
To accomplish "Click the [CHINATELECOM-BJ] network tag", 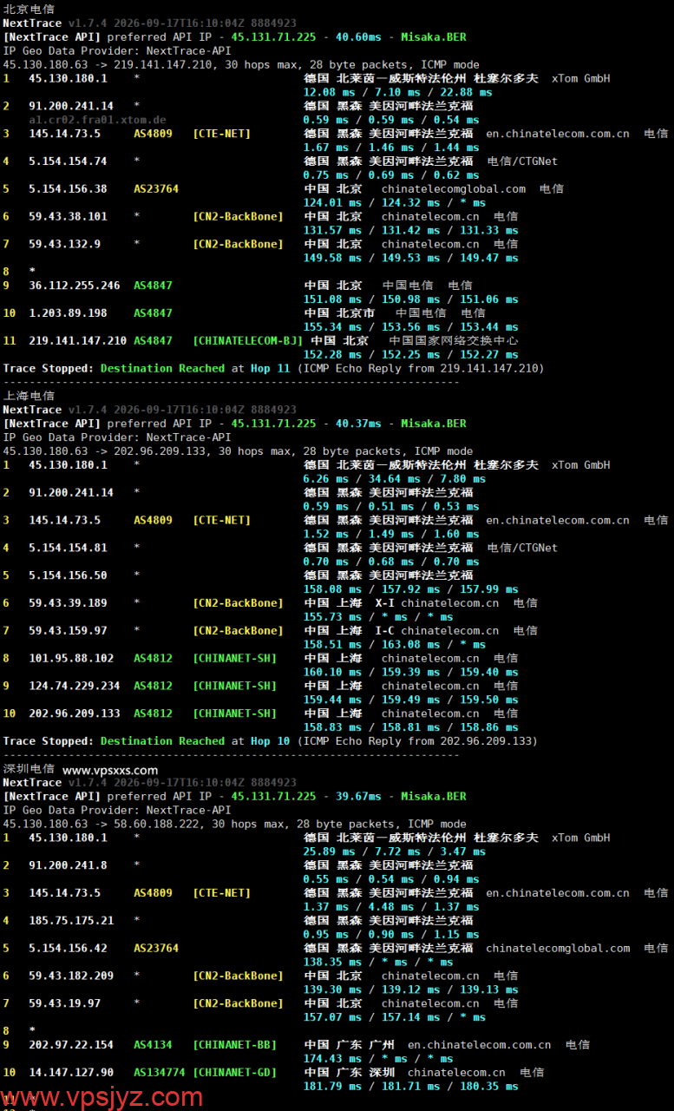I will pyautogui.click(x=248, y=341).
